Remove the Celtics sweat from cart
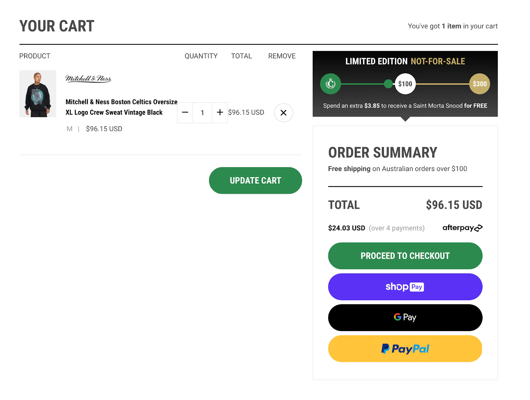This screenshot has height=400, width=530. pyautogui.click(x=284, y=113)
